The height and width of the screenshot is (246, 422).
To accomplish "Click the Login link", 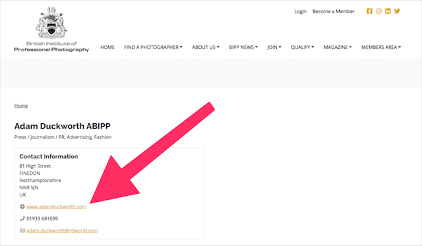I will coord(301,12).
